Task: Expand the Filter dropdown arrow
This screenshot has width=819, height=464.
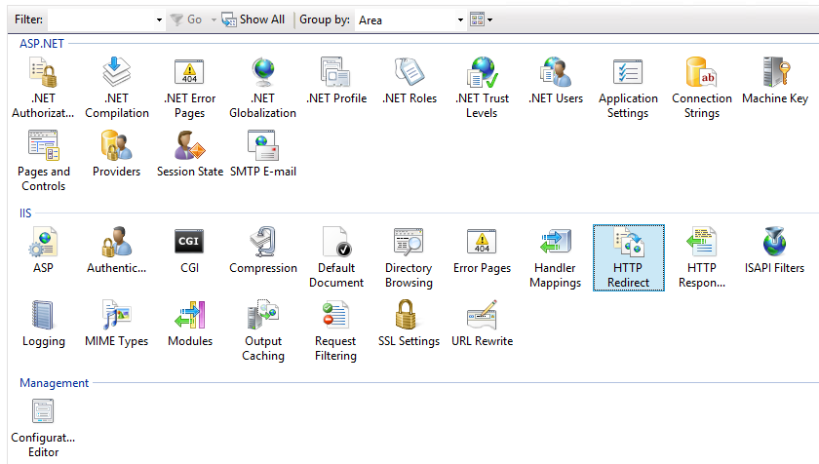Action: (160, 19)
